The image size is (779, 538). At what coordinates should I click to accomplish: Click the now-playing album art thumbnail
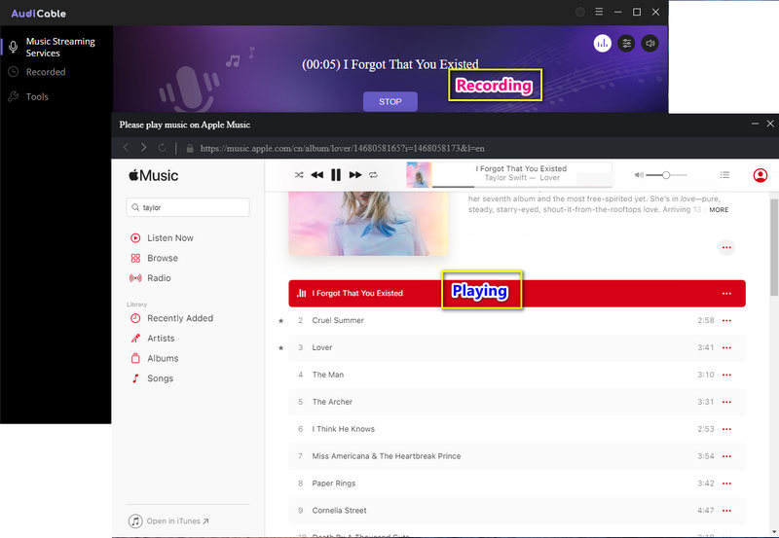(x=419, y=175)
